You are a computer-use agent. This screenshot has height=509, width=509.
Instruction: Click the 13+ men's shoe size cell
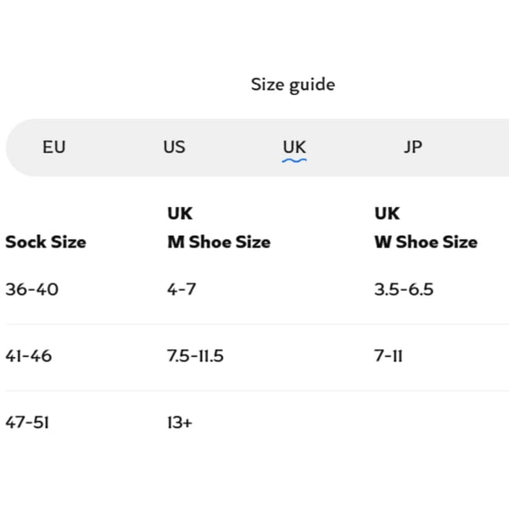pos(180,422)
